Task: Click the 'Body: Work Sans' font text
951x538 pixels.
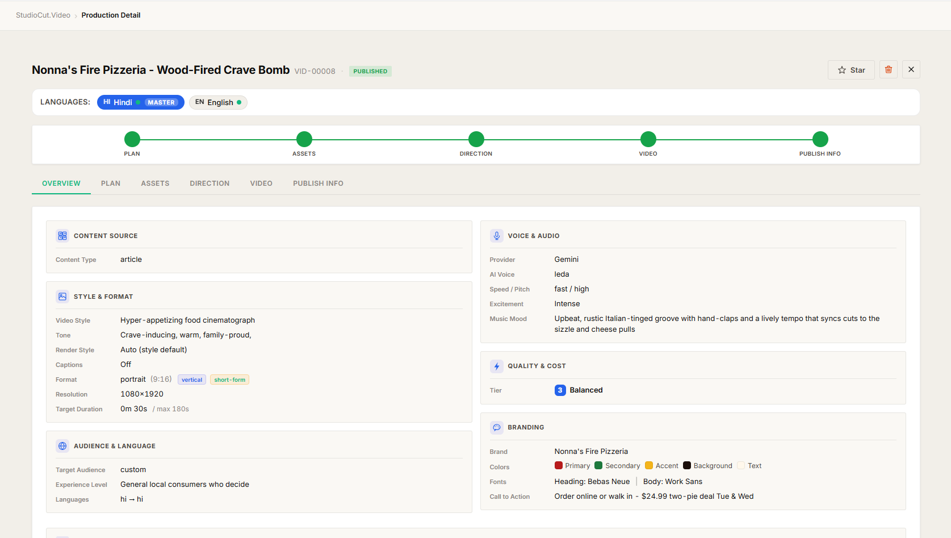Action: click(x=673, y=482)
